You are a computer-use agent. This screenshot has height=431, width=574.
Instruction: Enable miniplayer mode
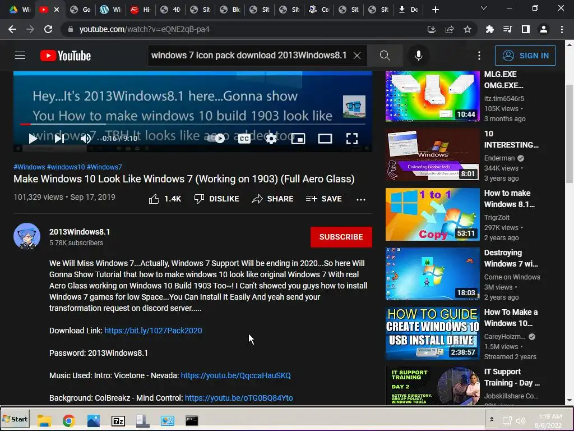coord(298,139)
